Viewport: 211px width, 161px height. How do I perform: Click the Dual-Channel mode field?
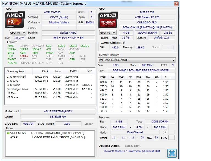135,132
